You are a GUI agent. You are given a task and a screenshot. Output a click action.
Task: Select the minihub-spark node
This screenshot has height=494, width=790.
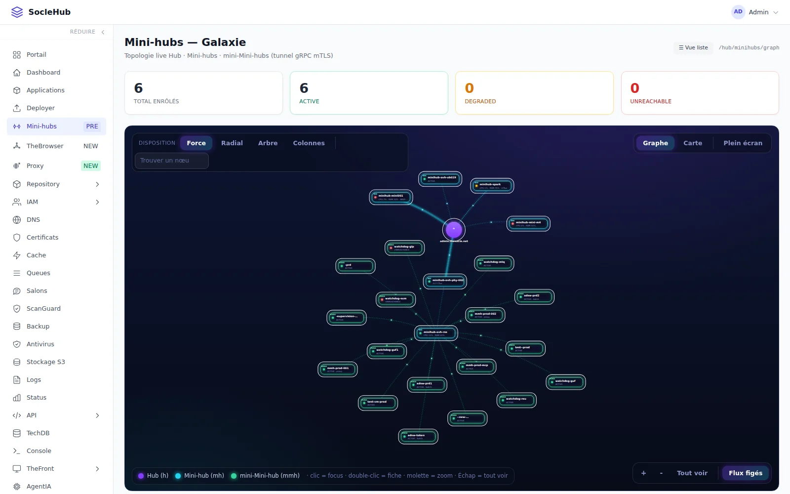tap(492, 186)
